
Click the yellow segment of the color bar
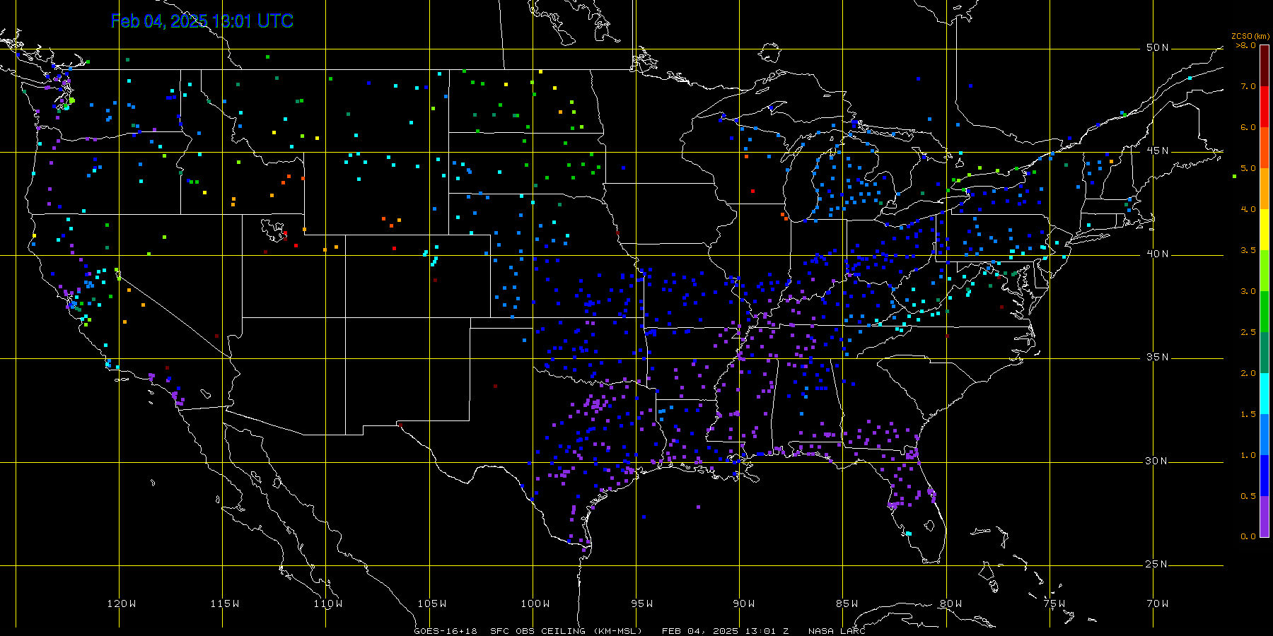(1265, 230)
